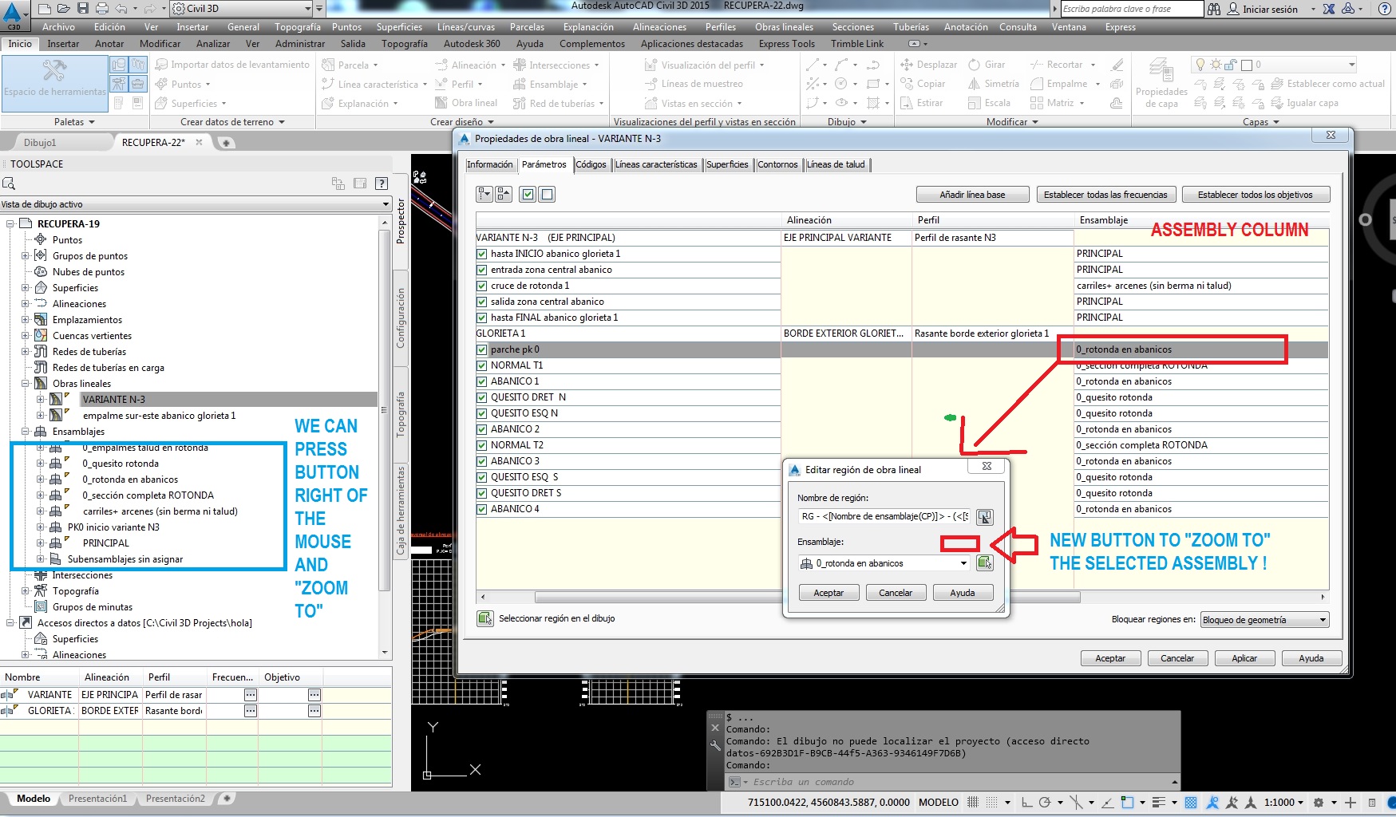
Task: Click the Nombre de región input field
Action: pos(884,517)
